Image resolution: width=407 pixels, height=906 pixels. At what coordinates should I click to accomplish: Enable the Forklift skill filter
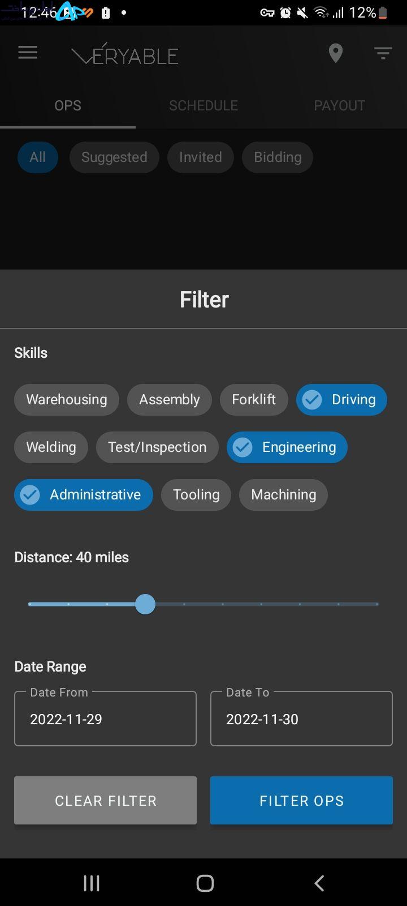point(254,400)
